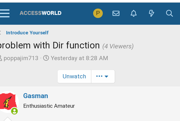Open the alerts bell icon
This screenshot has width=180, height=121.
pyautogui.click(x=134, y=13)
